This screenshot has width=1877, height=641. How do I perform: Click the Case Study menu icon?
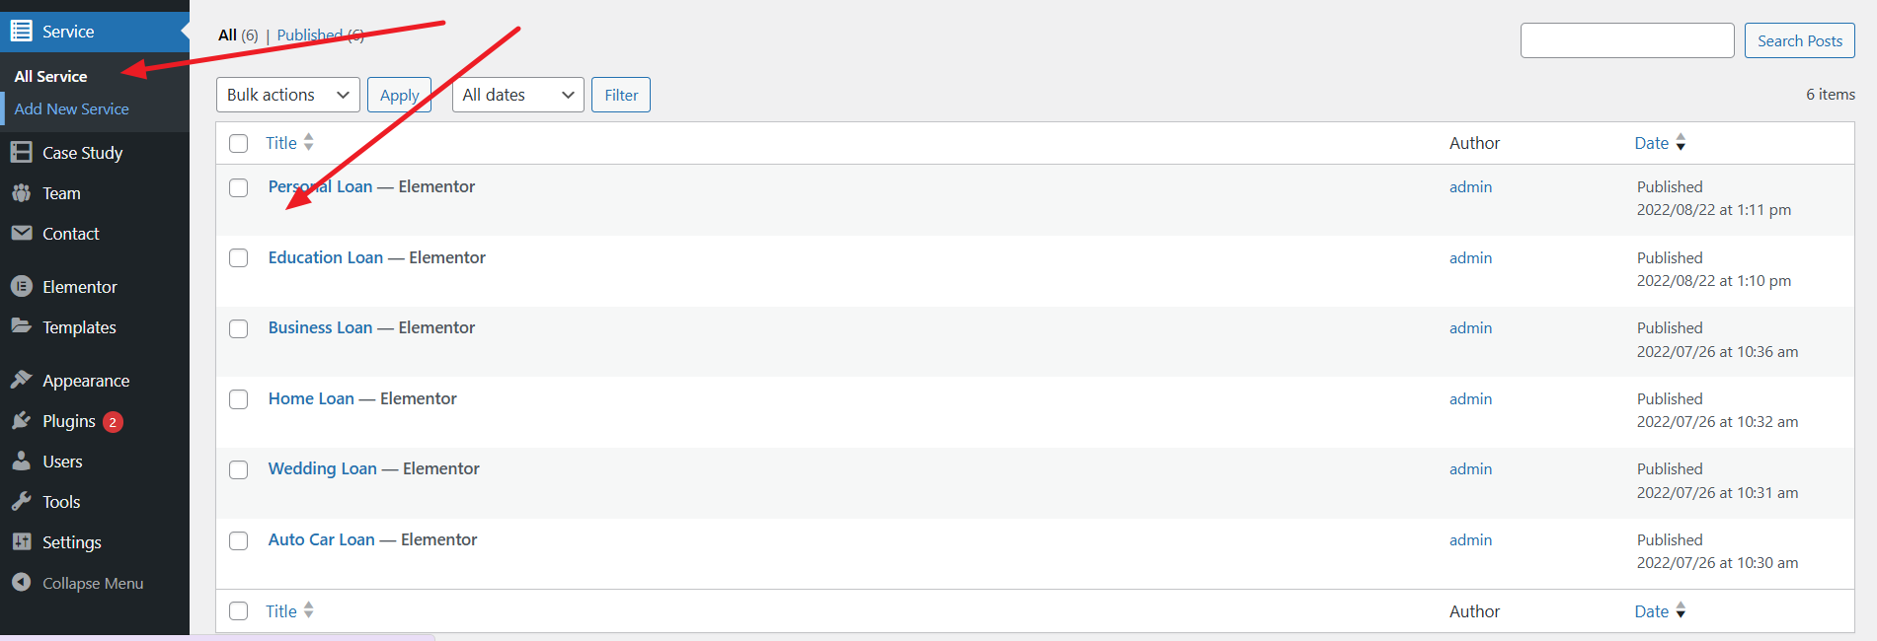coord(21,152)
